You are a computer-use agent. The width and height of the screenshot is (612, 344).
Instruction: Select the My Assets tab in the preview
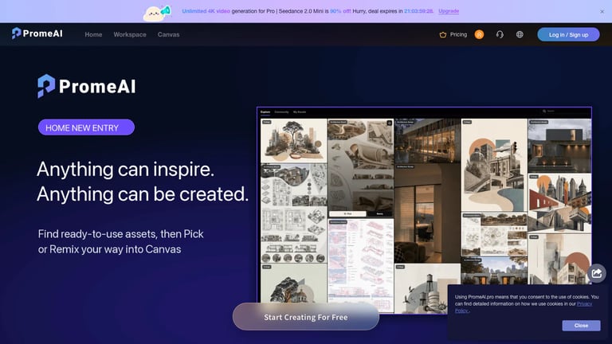click(x=300, y=112)
